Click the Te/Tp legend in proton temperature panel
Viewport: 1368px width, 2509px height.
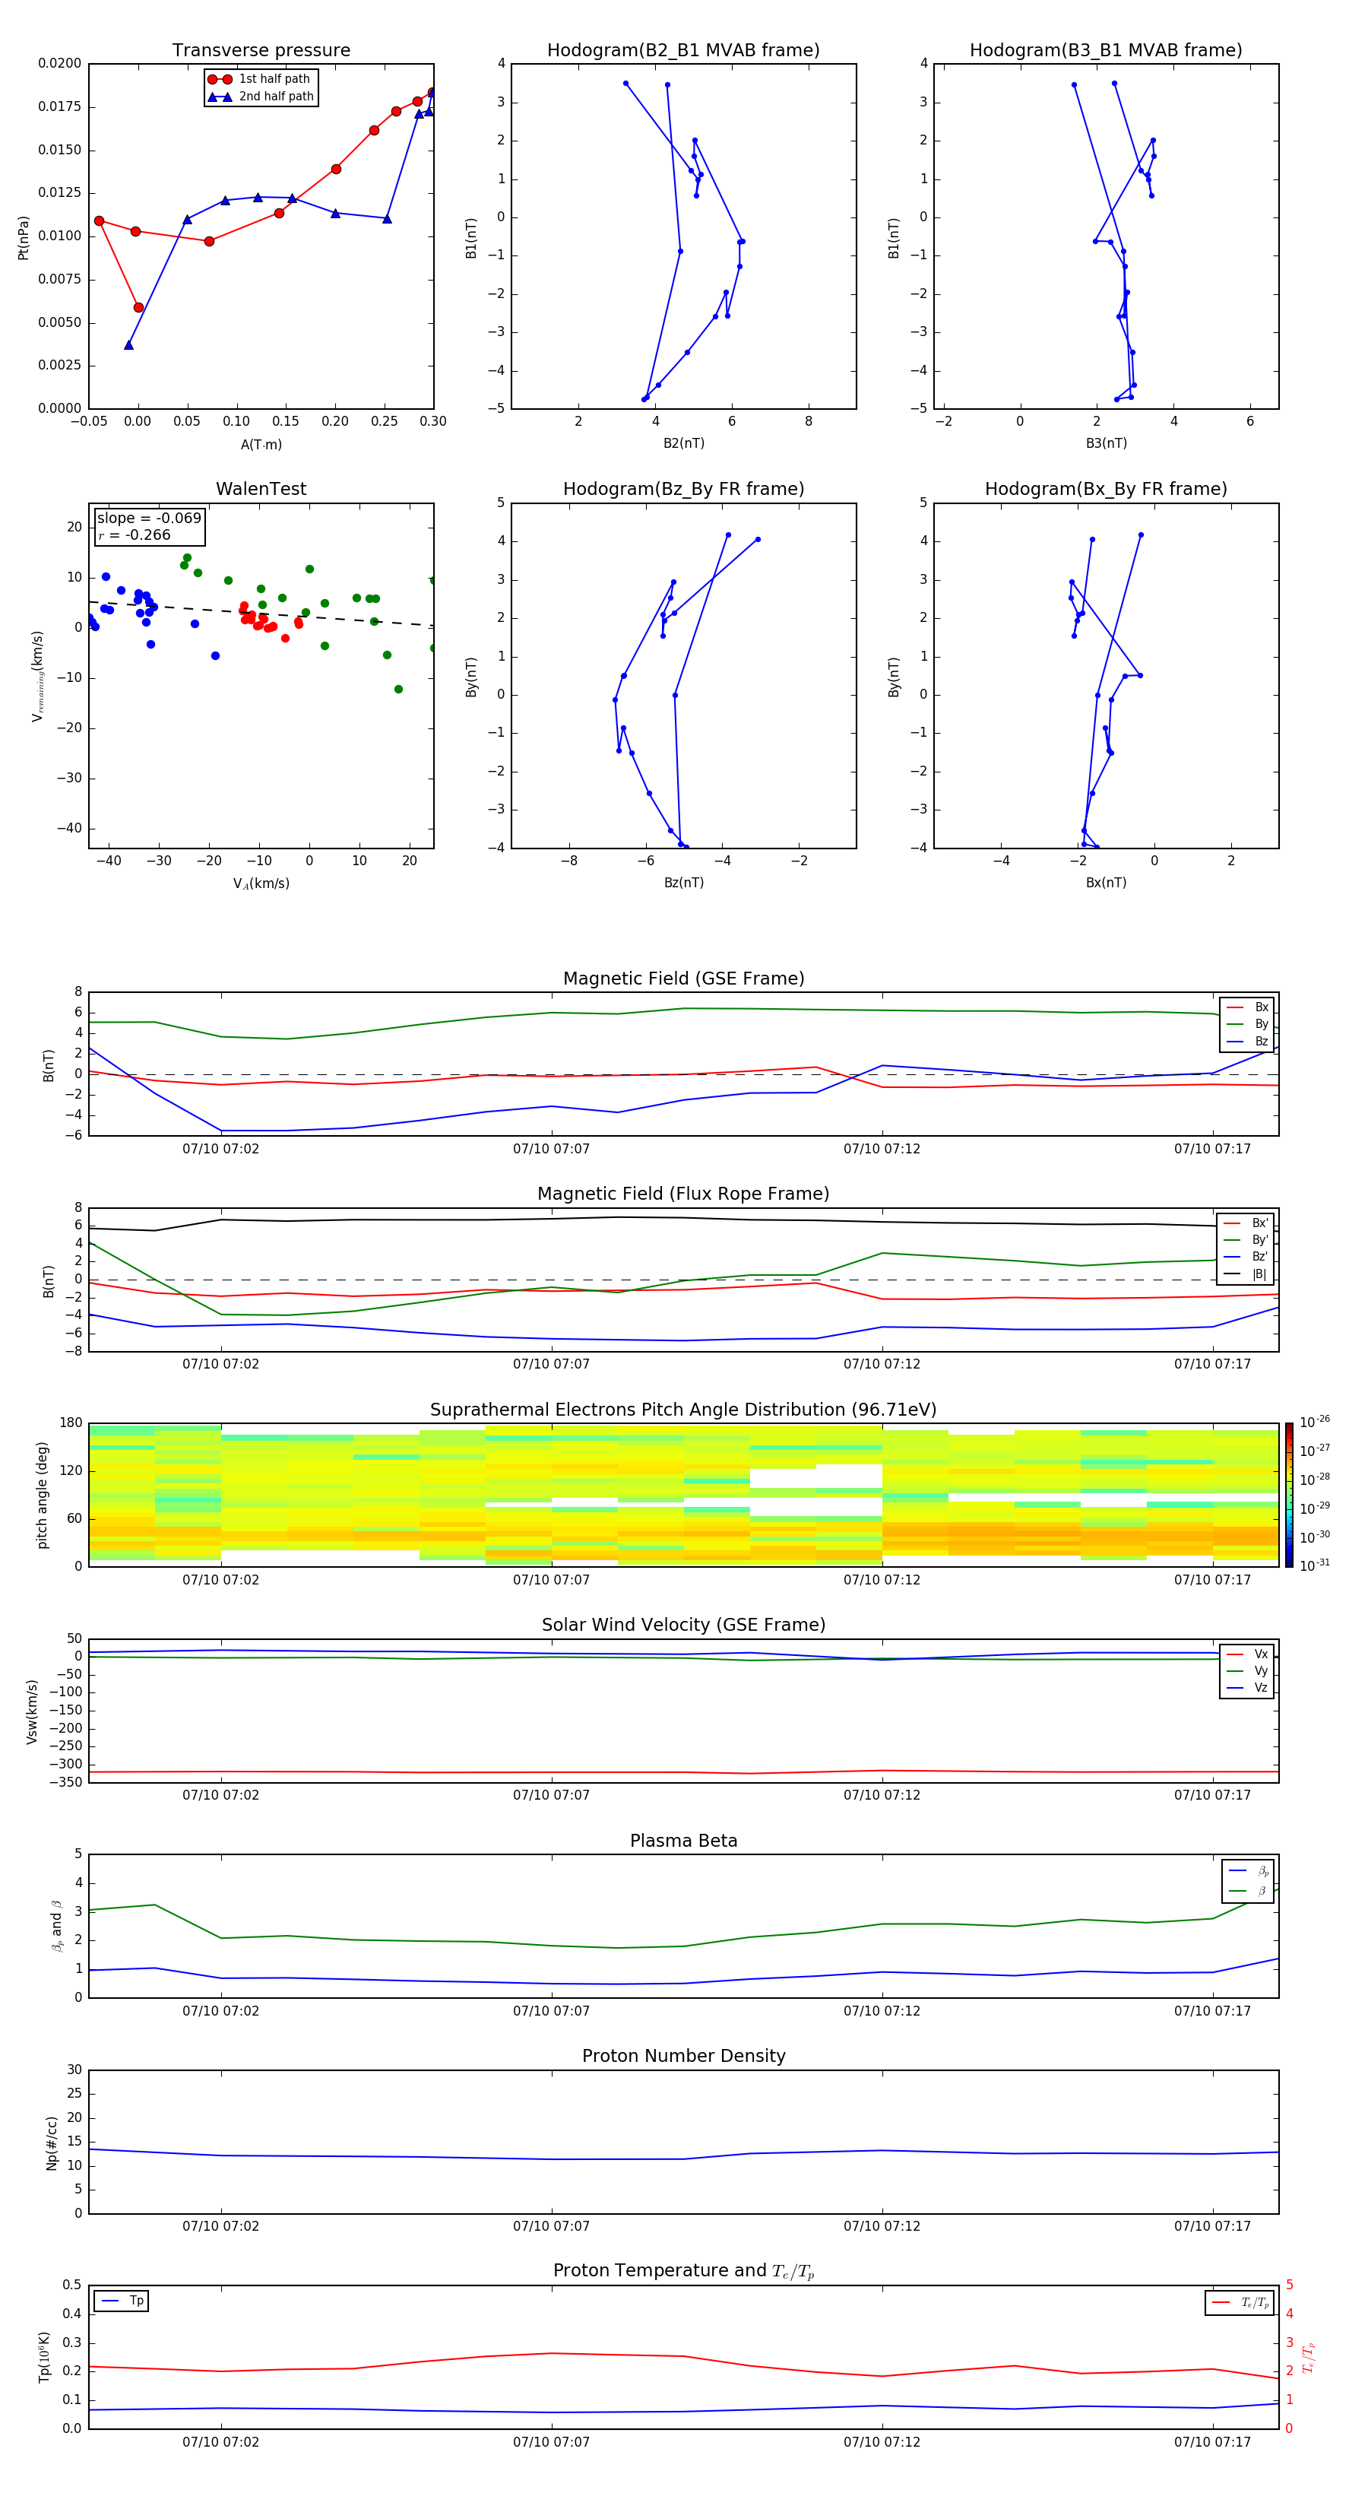click(x=1240, y=2302)
